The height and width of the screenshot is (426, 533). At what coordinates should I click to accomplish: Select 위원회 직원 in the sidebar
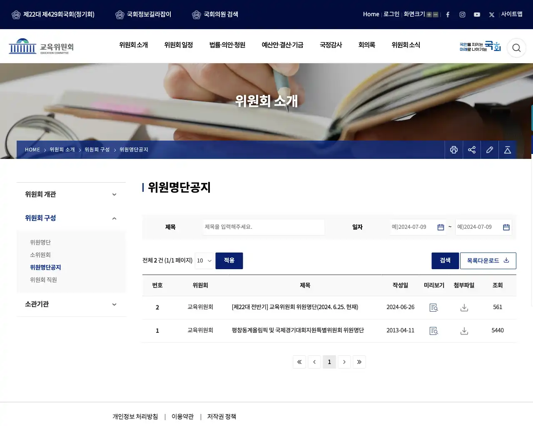tap(43, 280)
